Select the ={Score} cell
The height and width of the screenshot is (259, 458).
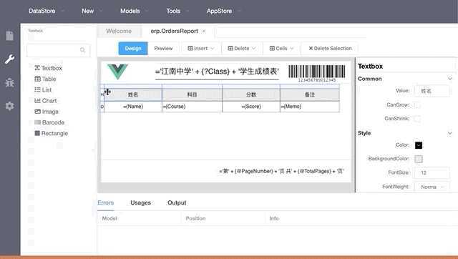(x=251, y=107)
